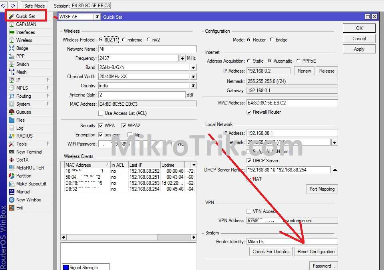
Task: Click the horizontal scrollbar of clients list
Action: (x=129, y=237)
